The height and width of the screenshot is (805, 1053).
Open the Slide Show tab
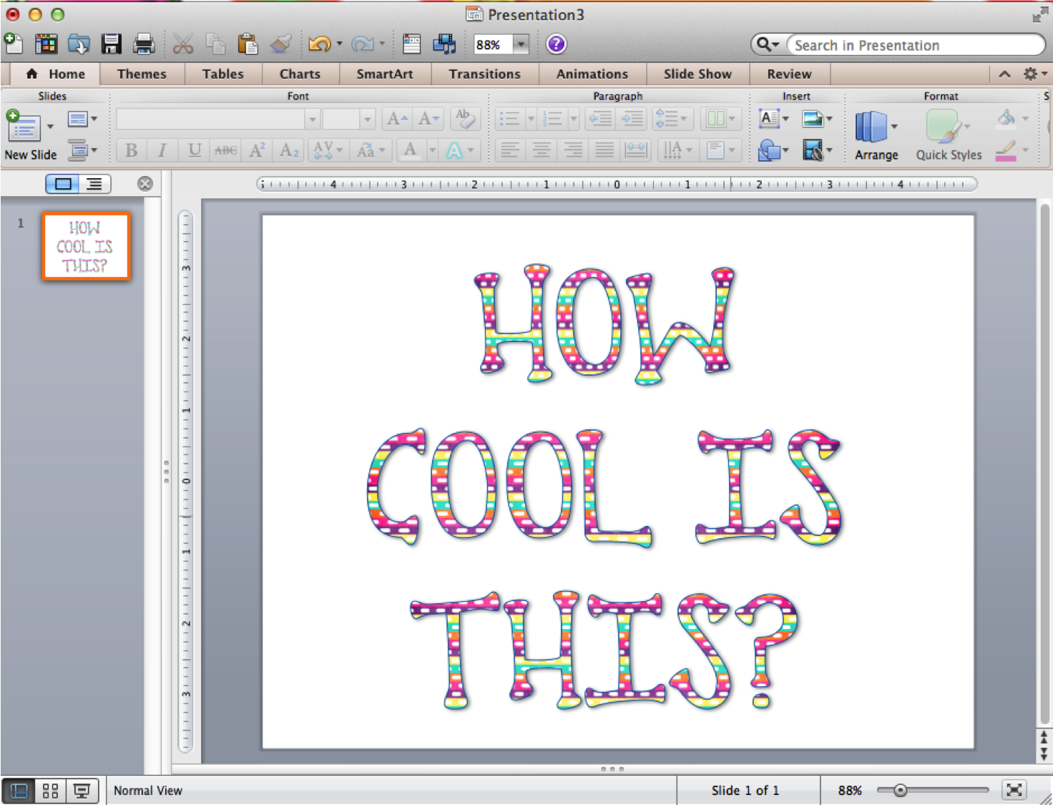tap(697, 74)
